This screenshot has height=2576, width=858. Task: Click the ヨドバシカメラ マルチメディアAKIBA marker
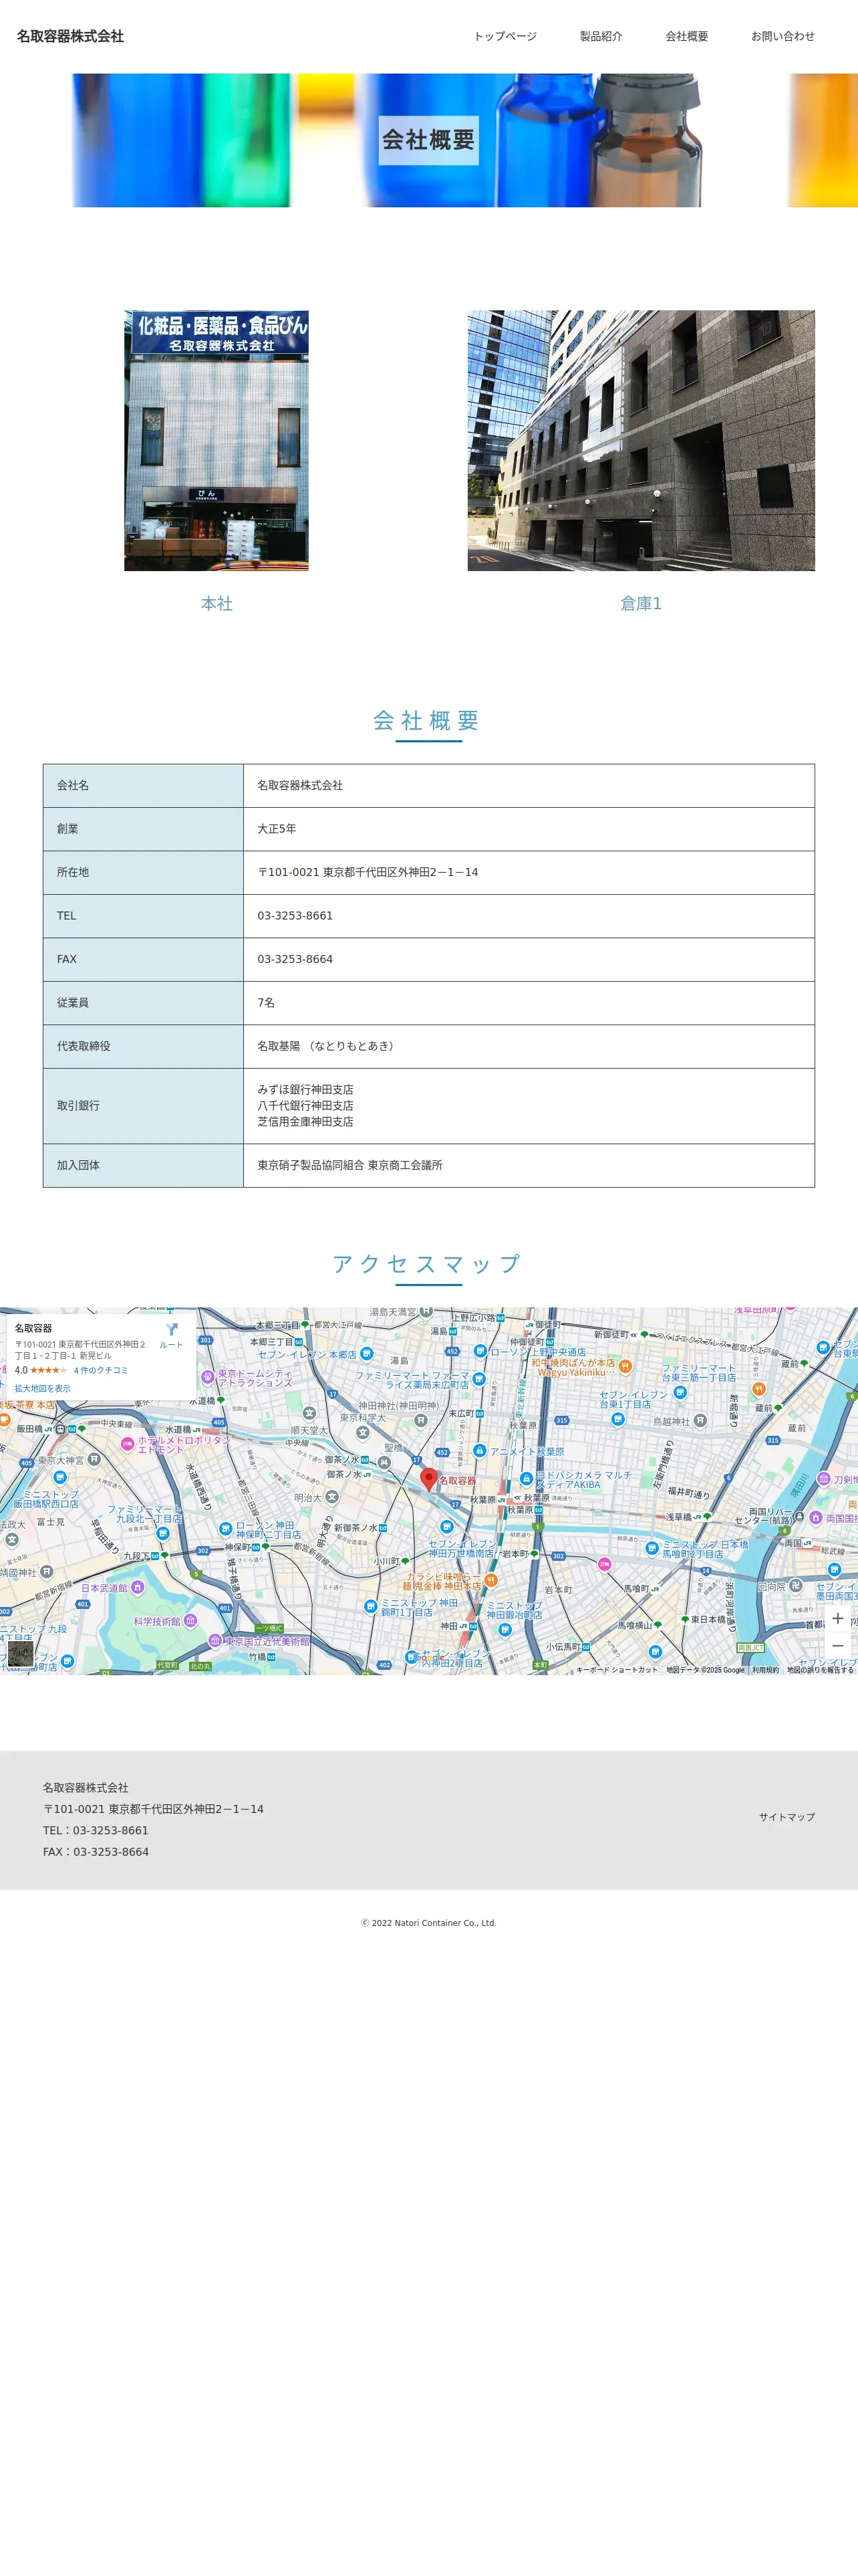pos(527,1478)
